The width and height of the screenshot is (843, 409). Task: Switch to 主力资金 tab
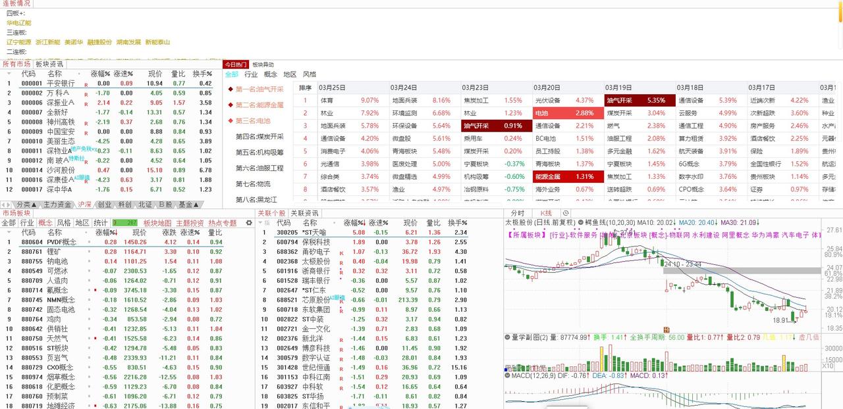click(x=57, y=204)
